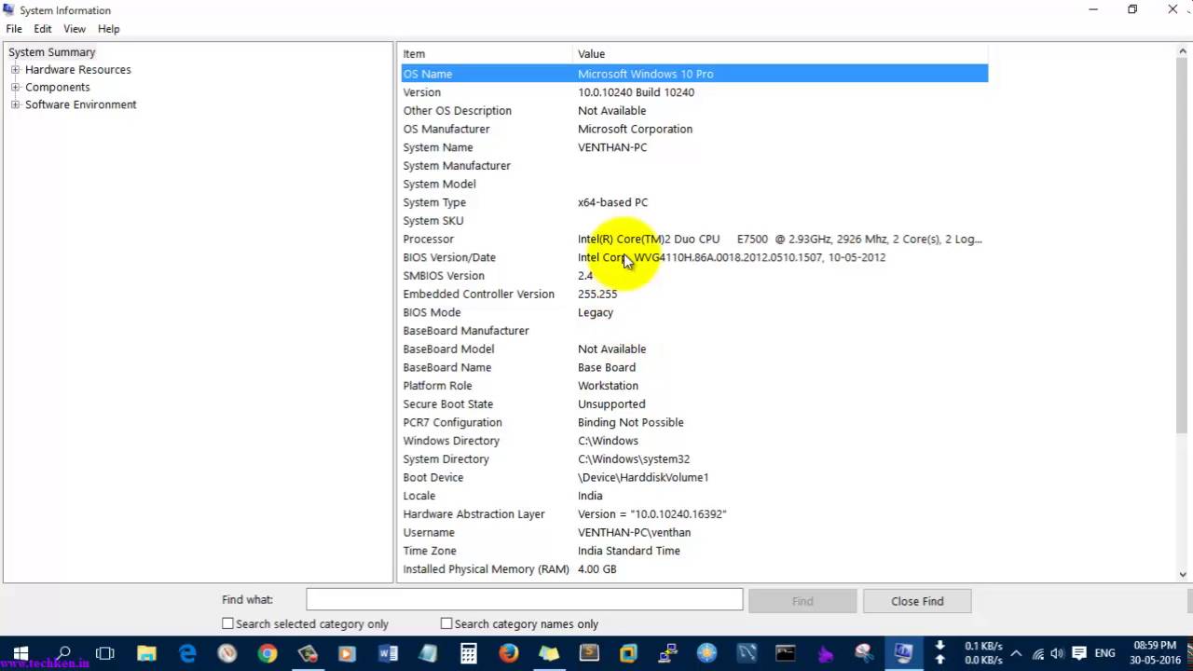Open Command Prompt from taskbar
1193x671 pixels.
pyautogui.click(x=786, y=653)
